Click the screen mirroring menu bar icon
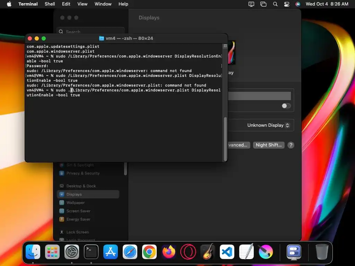 263,4
